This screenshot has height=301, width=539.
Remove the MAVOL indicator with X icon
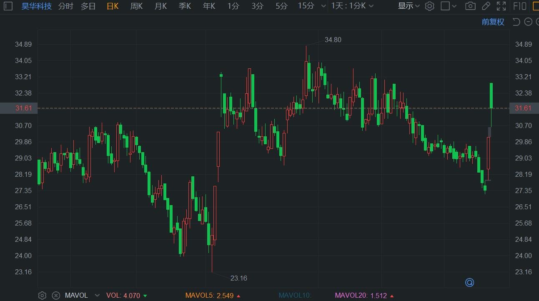point(56,296)
